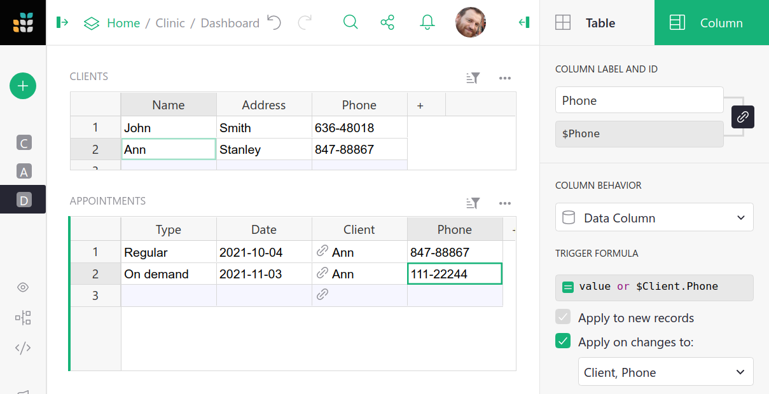Uncheck Apply on changes to
Screen dimensions: 769x394
tap(563, 341)
